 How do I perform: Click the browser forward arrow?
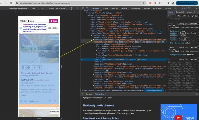pos(6,3)
